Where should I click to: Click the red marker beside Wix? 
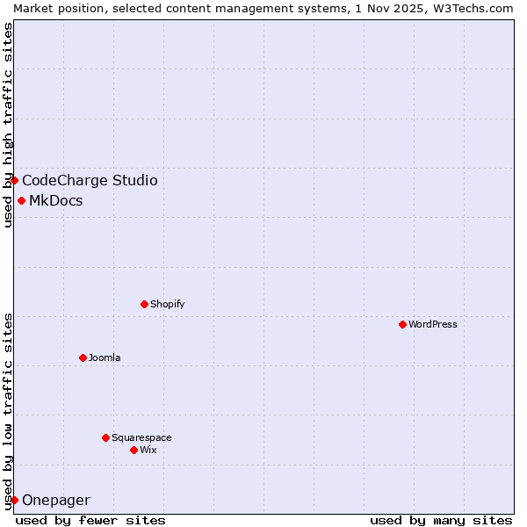[134, 450]
